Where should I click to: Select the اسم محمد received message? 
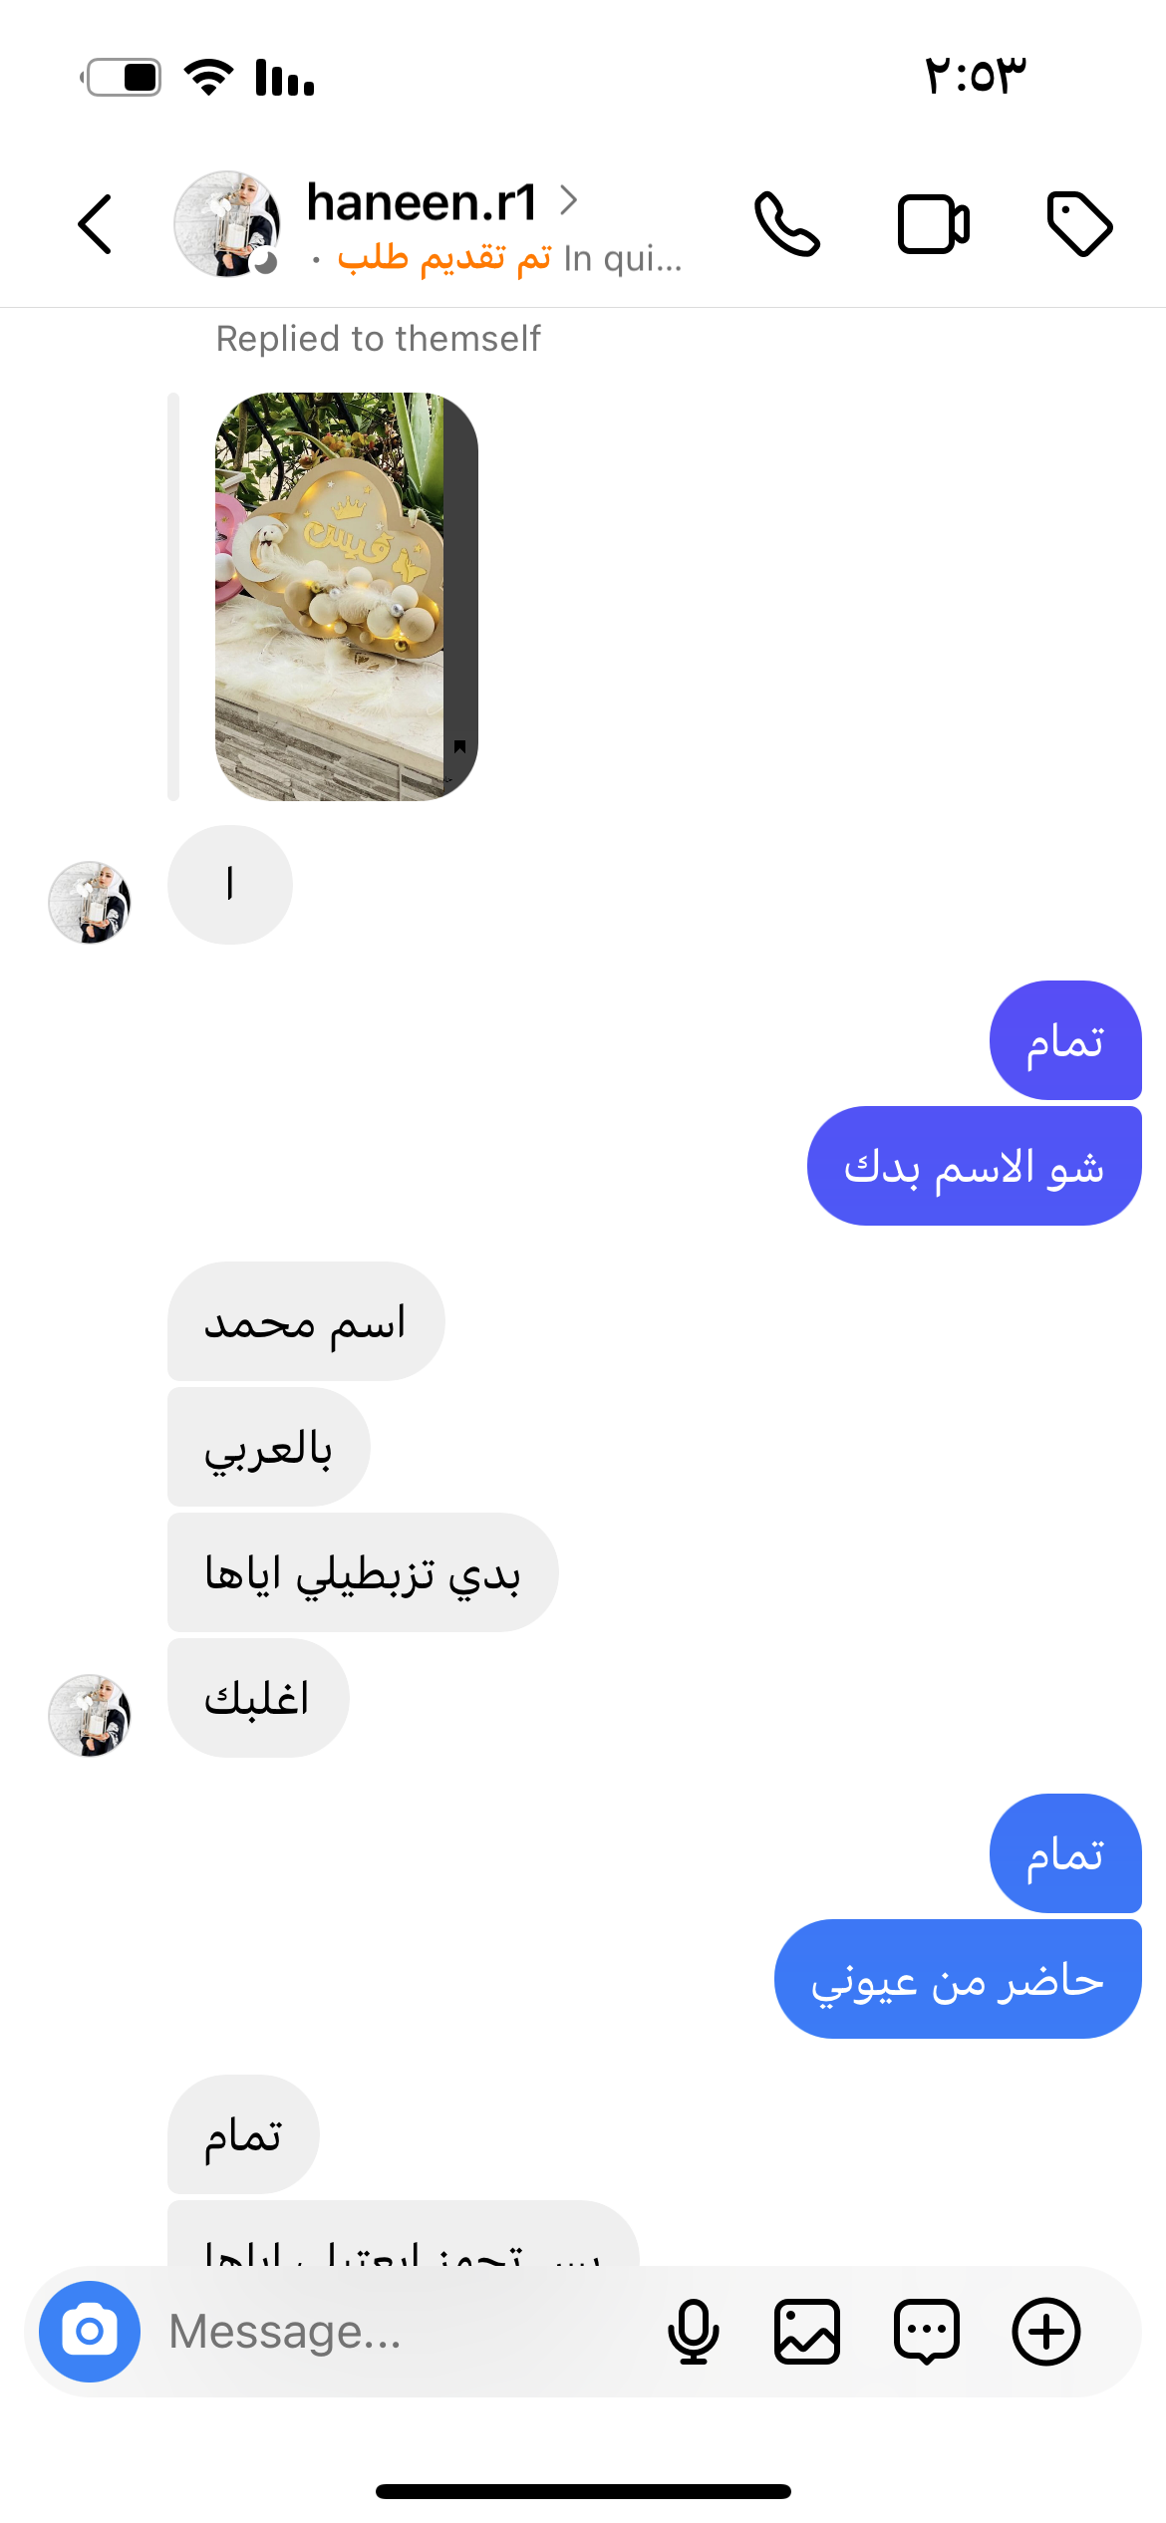coord(306,1321)
